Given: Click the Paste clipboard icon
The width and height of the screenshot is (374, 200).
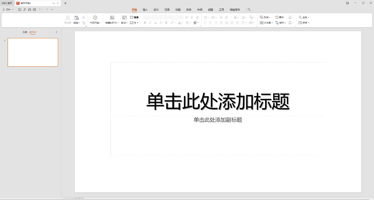Looking at the screenshot, I should (x=77, y=18).
